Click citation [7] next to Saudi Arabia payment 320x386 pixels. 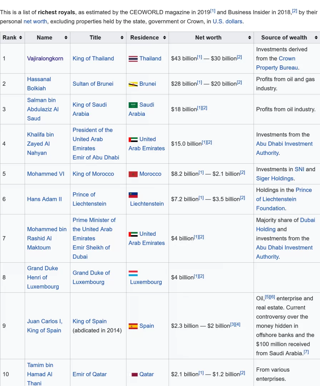pyautogui.click(x=306, y=352)
